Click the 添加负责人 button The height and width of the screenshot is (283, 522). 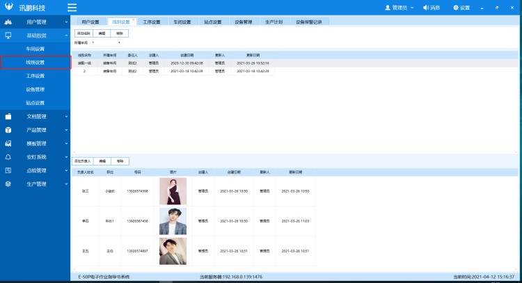point(83,161)
